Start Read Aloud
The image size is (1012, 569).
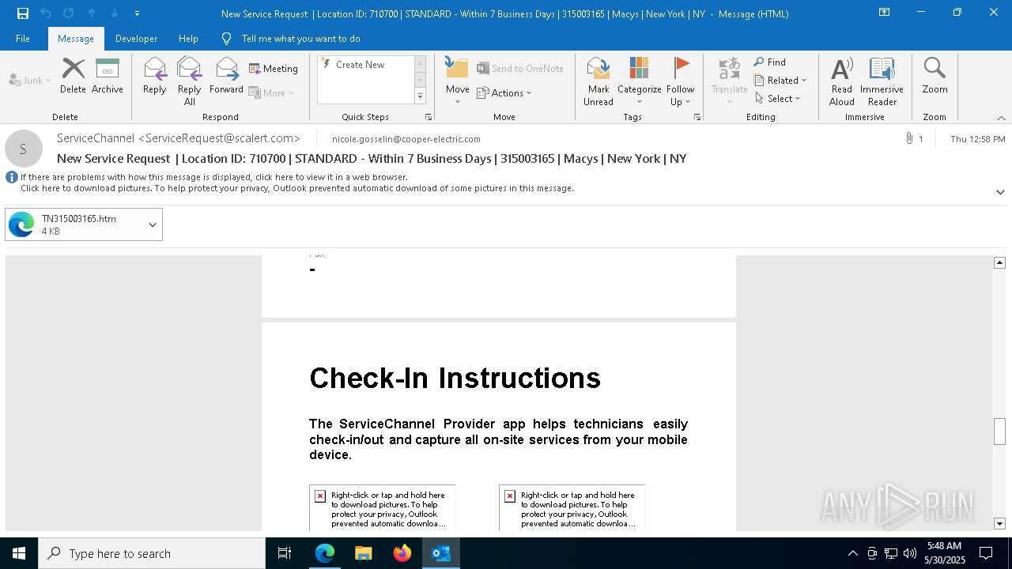point(842,81)
